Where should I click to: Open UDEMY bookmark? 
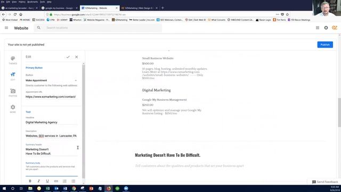coord(62,20)
